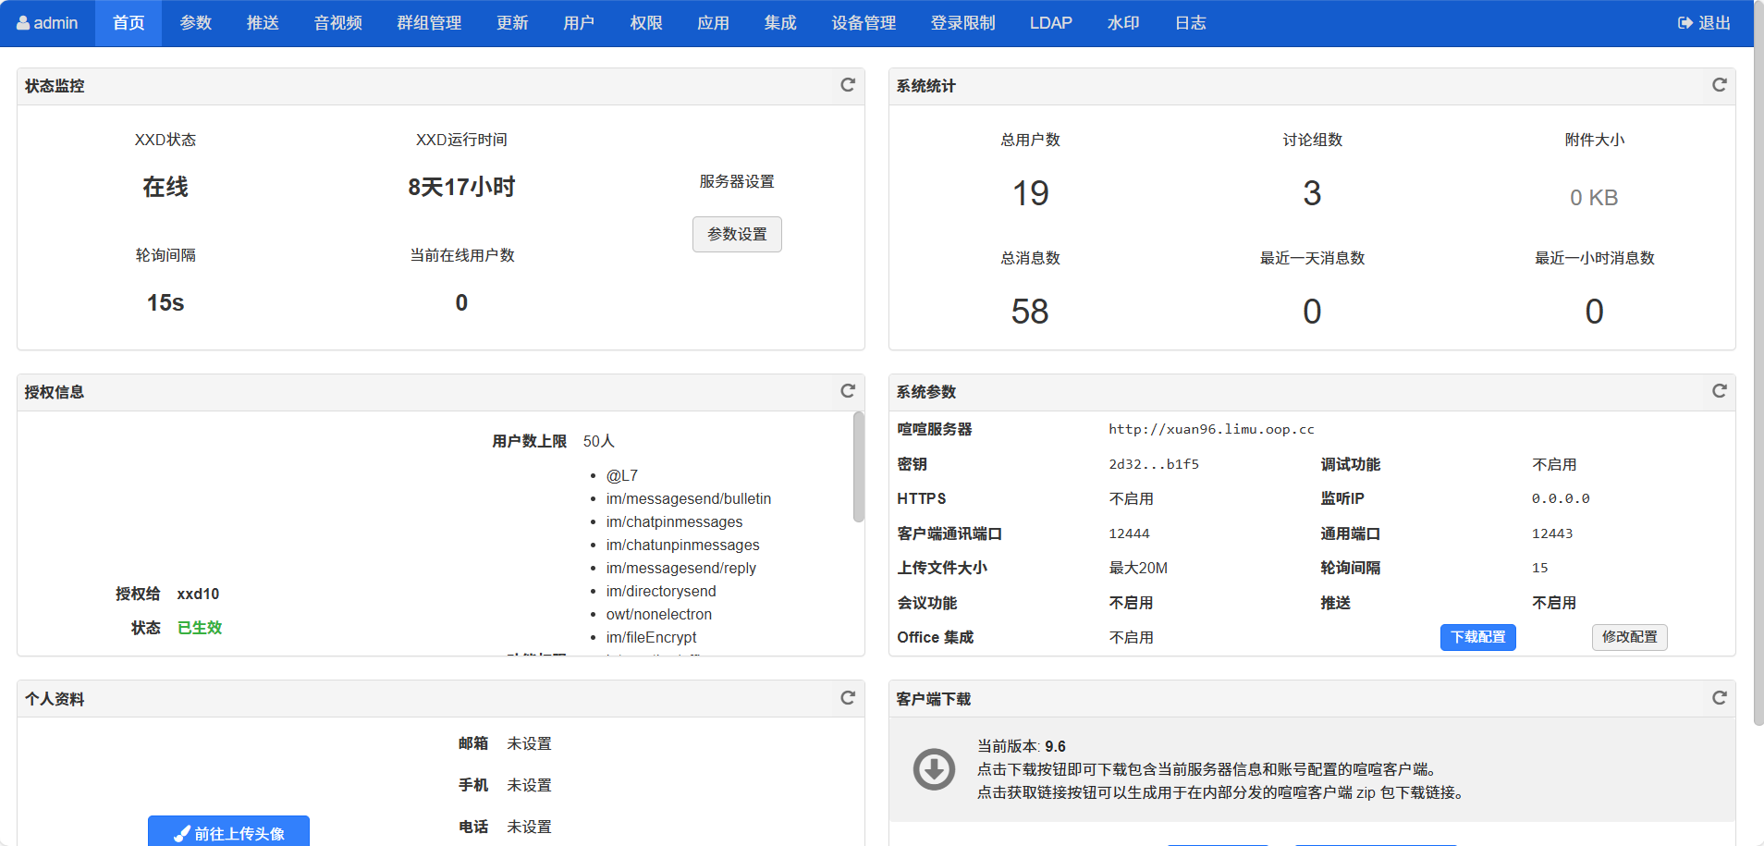Open the LDAP menu item
1764x846 pixels.
[x=1050, y=23]
